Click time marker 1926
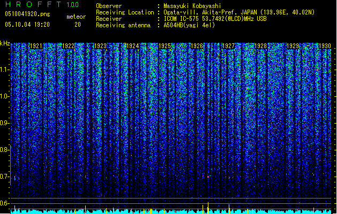Viewport: 337px width, 214px height. coord(197,46)
